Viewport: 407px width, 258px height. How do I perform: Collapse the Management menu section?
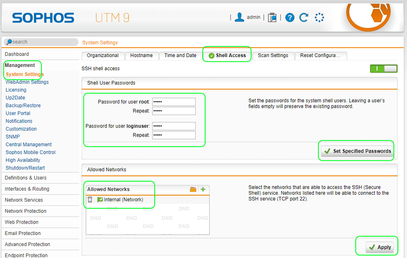[x=20, y=65]
